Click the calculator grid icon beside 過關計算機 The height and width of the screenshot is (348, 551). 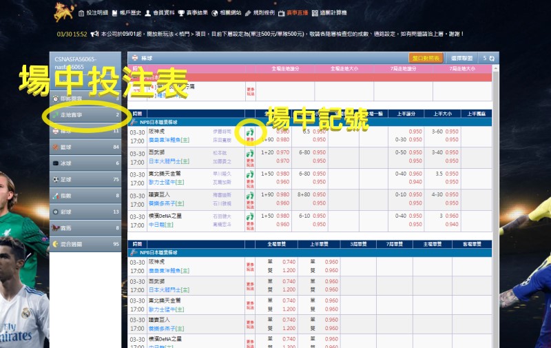[315, 13]
